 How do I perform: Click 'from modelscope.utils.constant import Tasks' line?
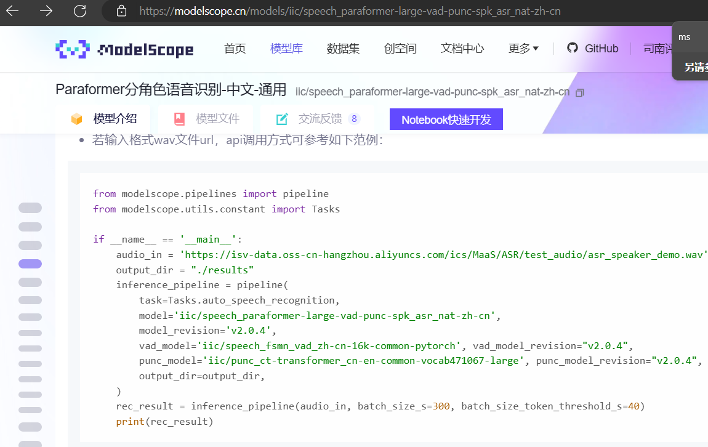coord(217,209)
